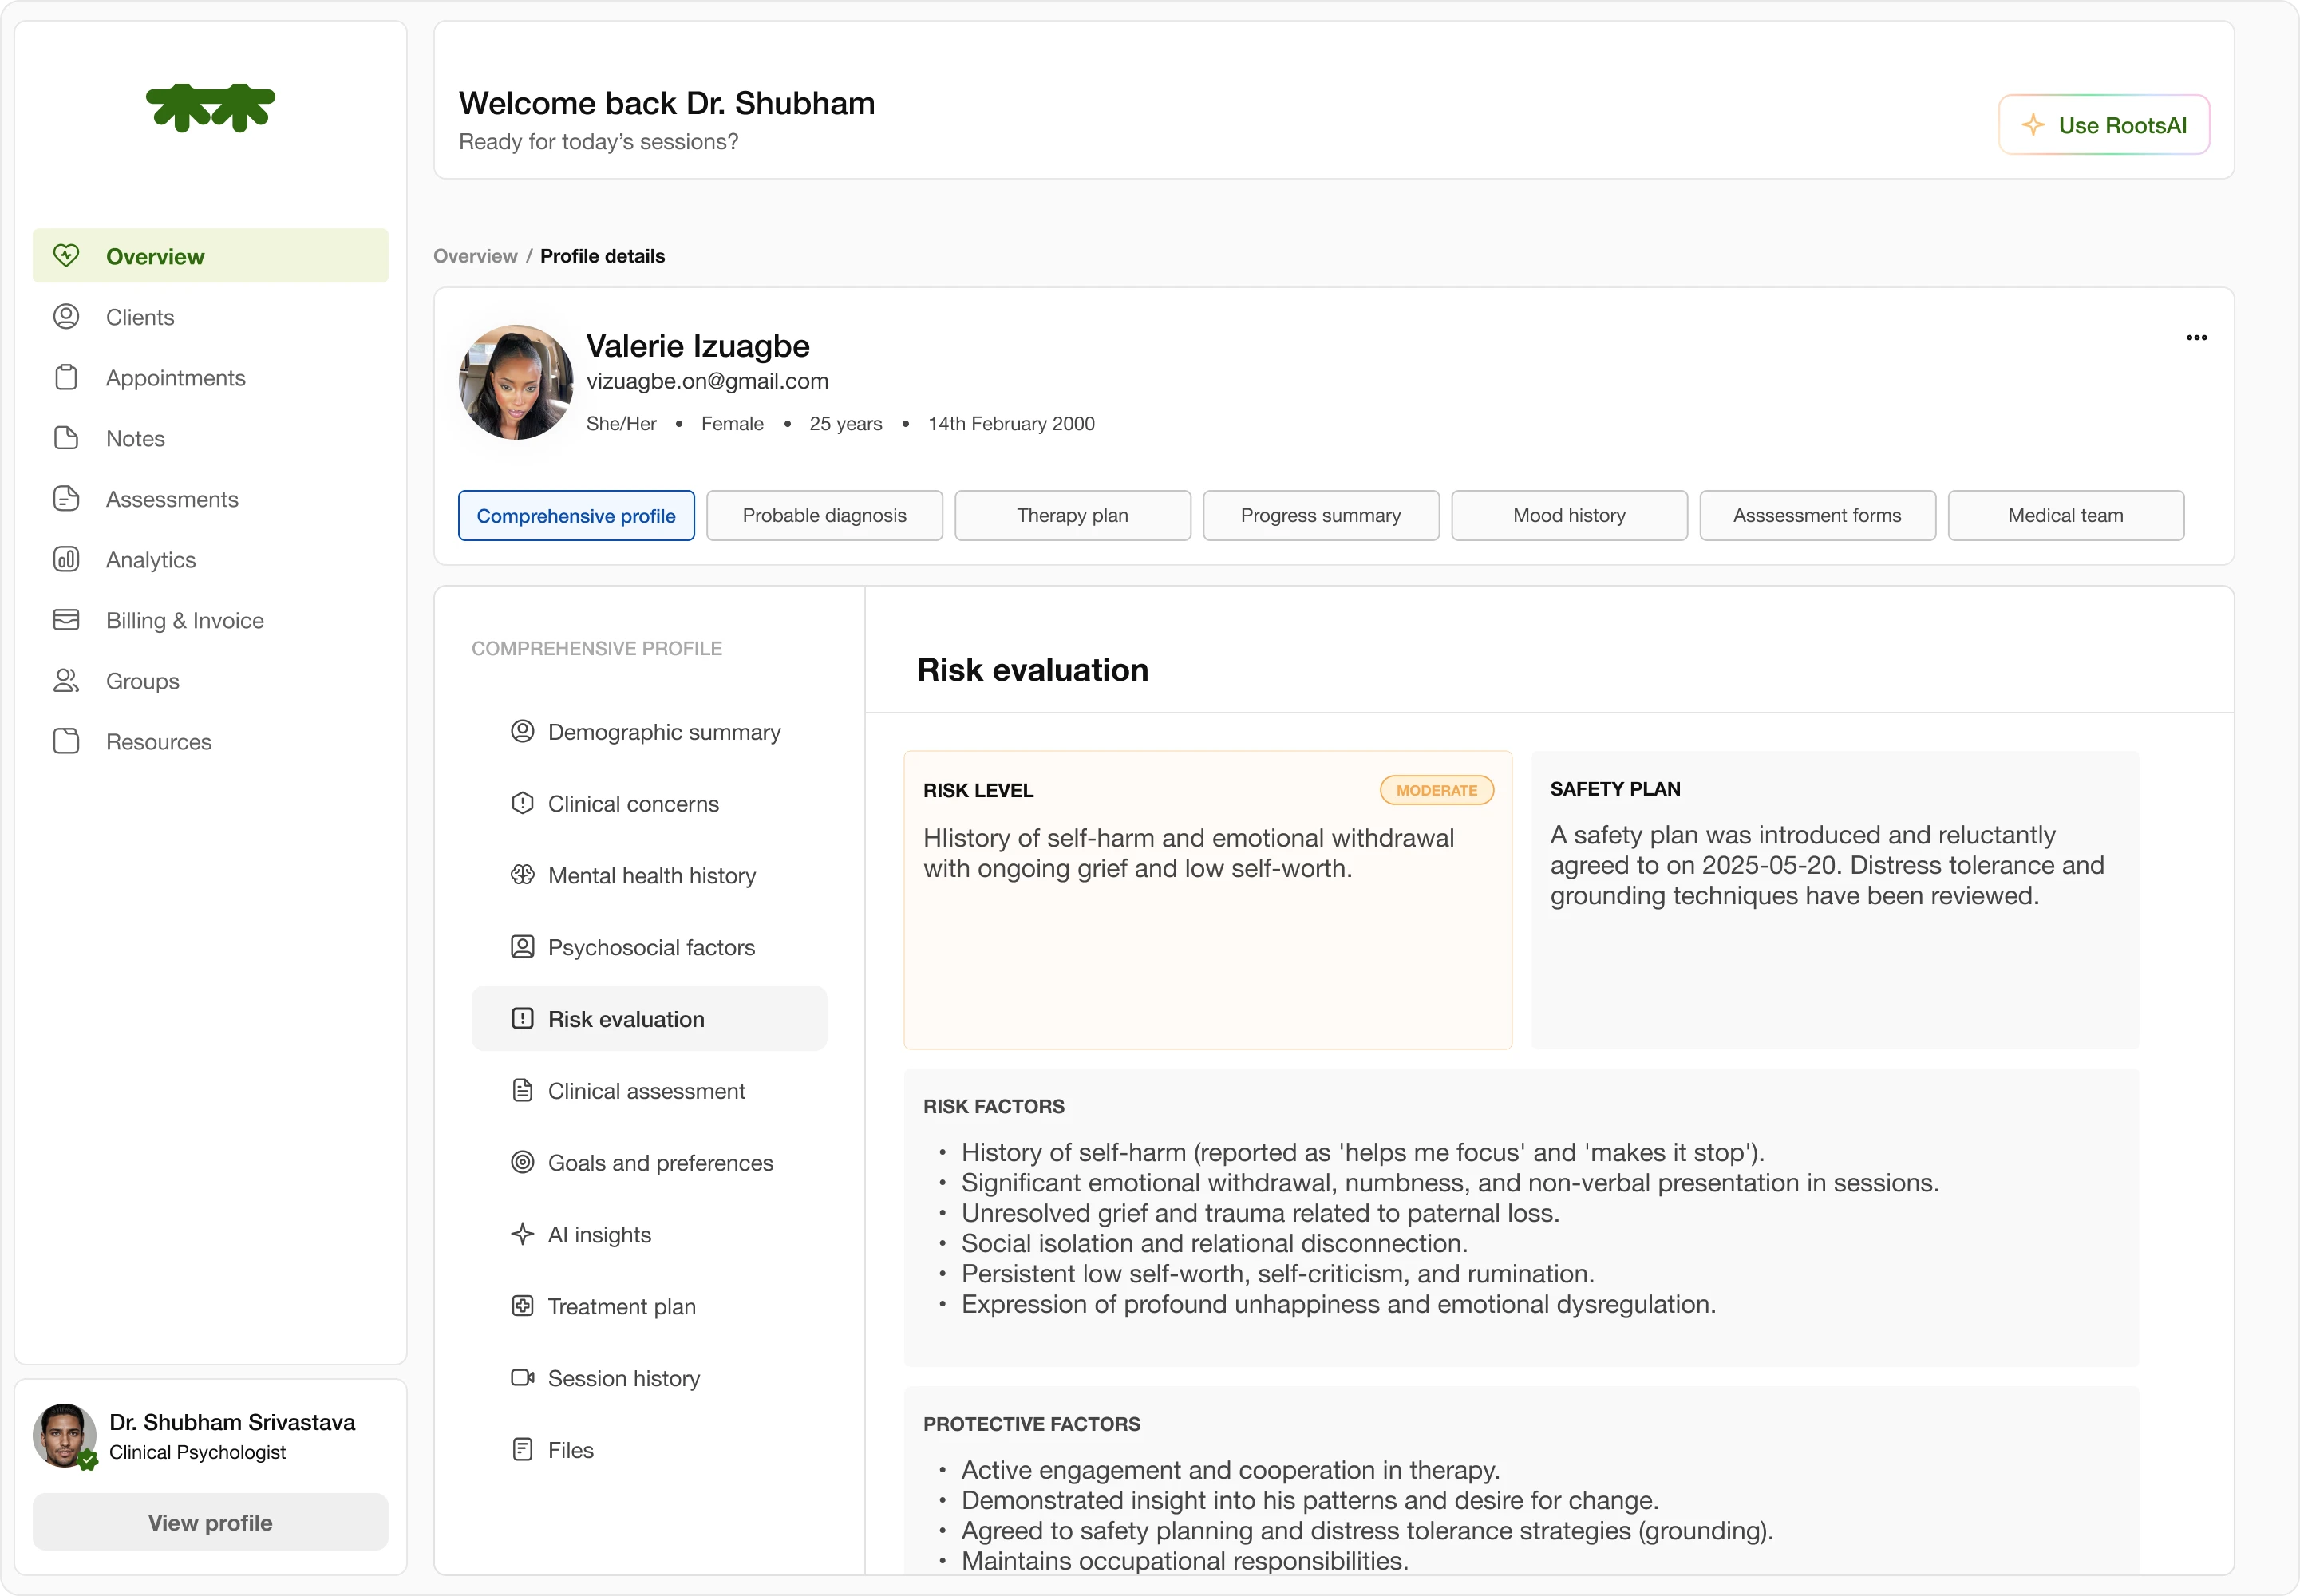Click the Groups people icon
This screenshot has width=2300, height=1596.
tap(66, 681)
